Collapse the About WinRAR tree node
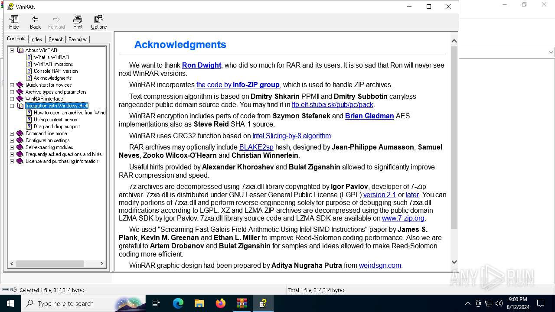Image resolution: width=555 pixels, height=312 pixels. pyautogui.click(x=12, y=50)
